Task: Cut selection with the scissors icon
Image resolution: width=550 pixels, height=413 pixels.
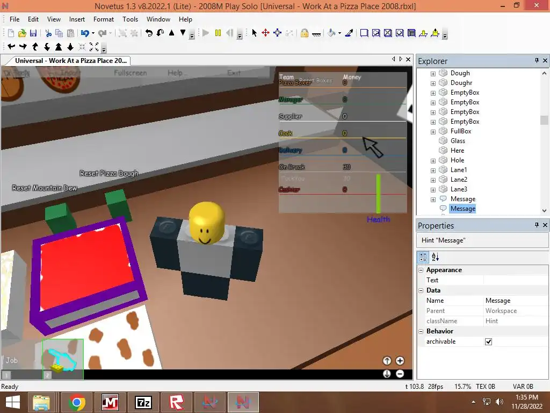Action: pos(48,33)
